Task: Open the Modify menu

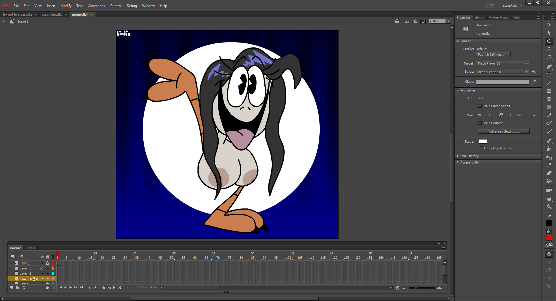Action: pyautogui.click(x=66, y=6)
